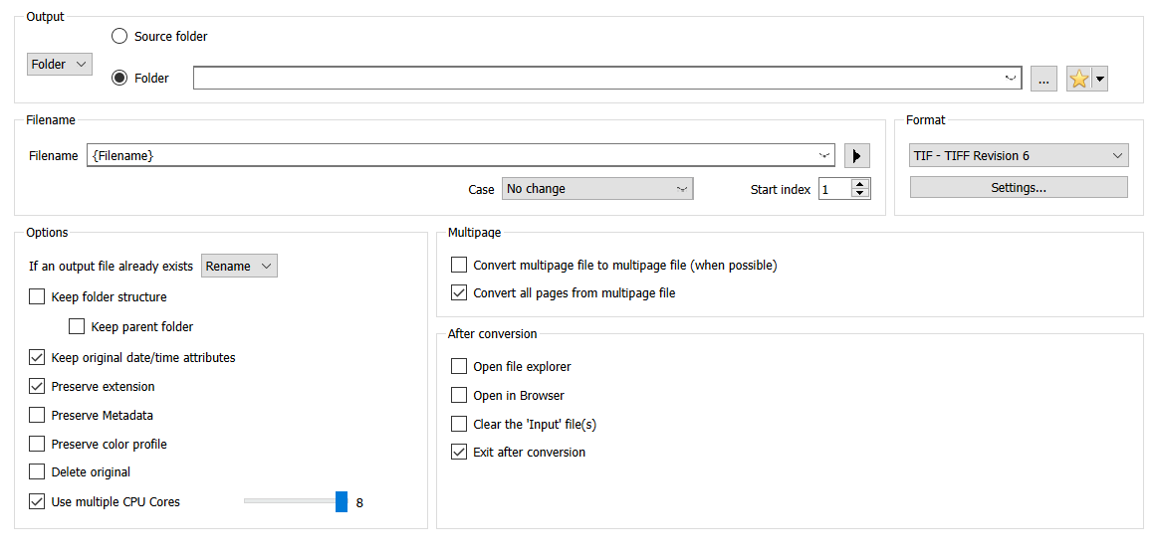Enable Open file explorer after conversion
Screen dimensions: 1157x559
click(459, 366)
